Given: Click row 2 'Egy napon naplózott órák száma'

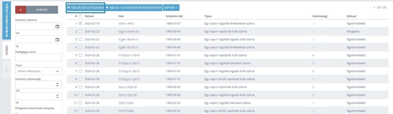Looking at the screenshot, I should tap(225, 31).
